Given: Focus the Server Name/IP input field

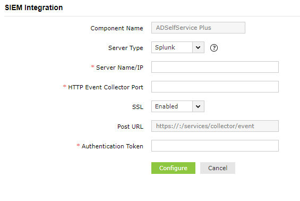Looking at the screenshot, I should pos(215,67).
